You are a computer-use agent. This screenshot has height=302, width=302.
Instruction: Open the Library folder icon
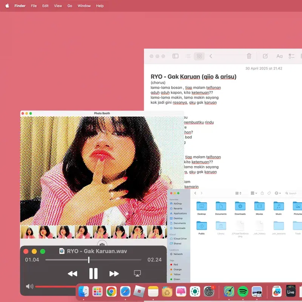(x=221, y=225)
